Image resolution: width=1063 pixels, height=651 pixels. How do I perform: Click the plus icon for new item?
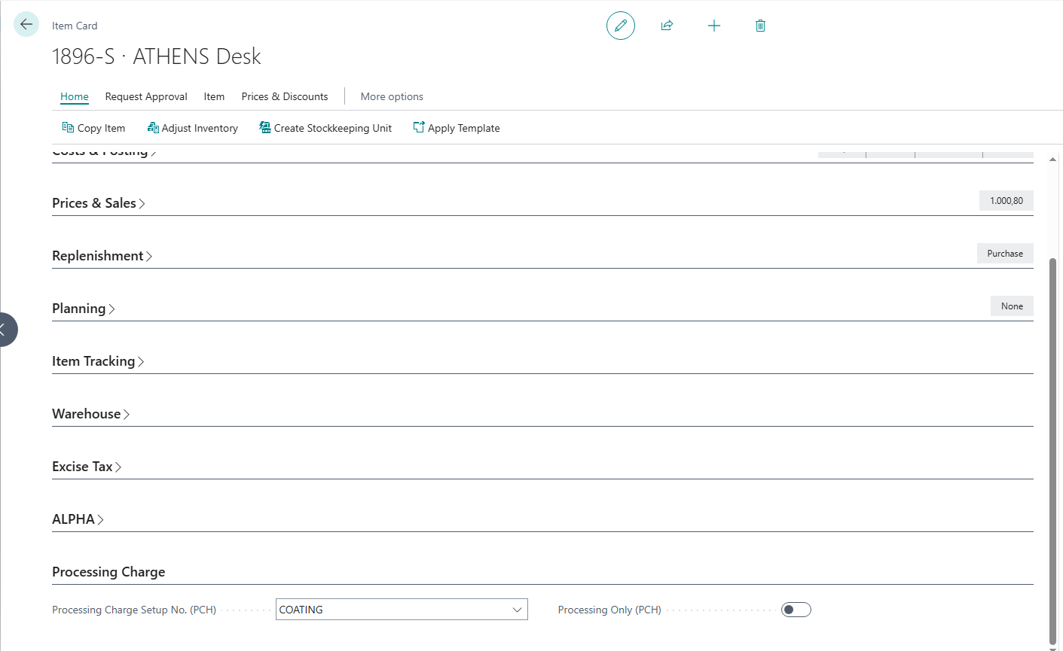point(714,26)
